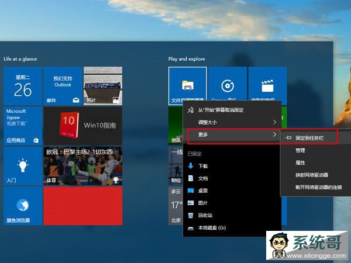Image resolution: width=351 pixels, height=263 pixels.
Task: Open the 入门 lightbulb tile
Action: (23, 166)
